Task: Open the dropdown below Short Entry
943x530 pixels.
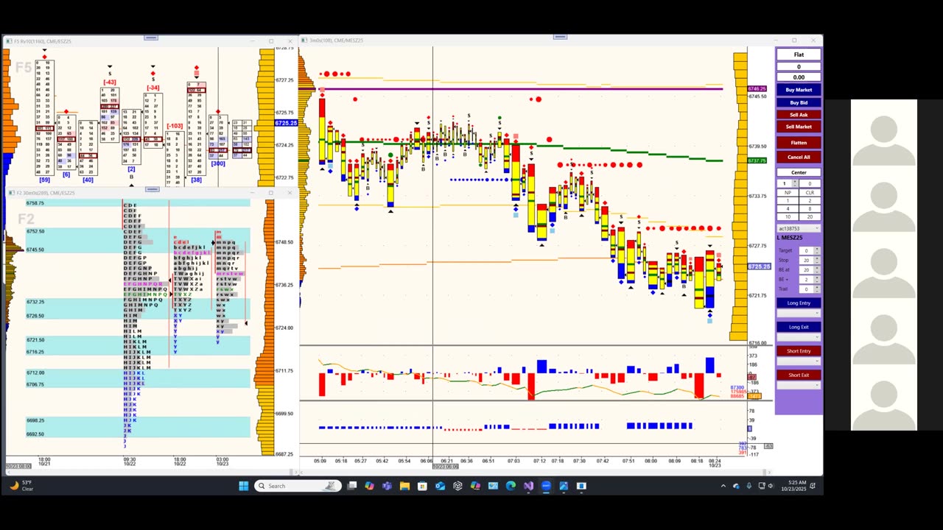Action: pyautogui.click(x=799, y=361)
